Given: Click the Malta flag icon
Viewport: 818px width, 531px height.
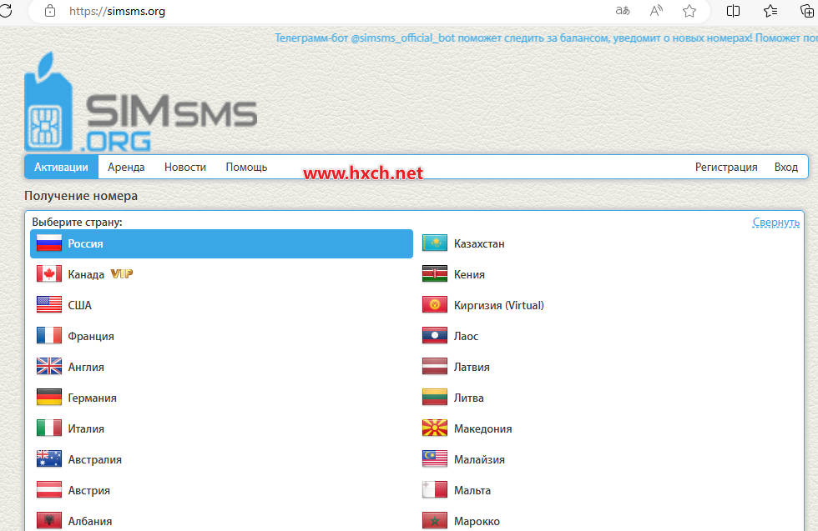Looking at the screenshot, I should pyautogui.click(x=435, y=490).
